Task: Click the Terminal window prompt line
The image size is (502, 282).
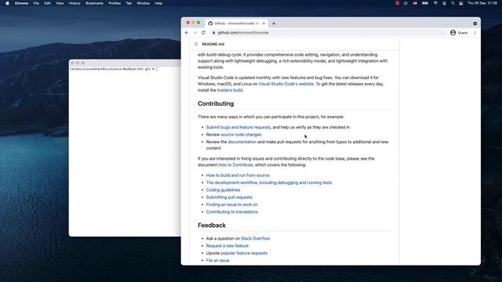Action: click(x=114, y=69)
